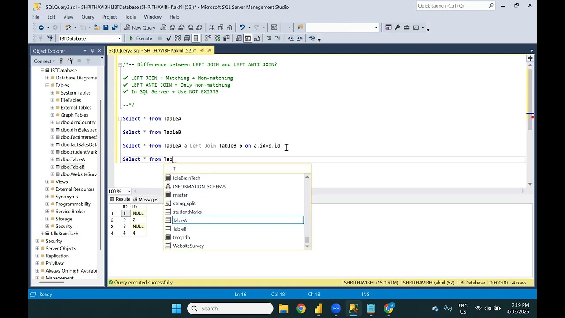Parse the query with the checkmark icon
This screenshot has width=565, height=318.
[x=169, y=38]
